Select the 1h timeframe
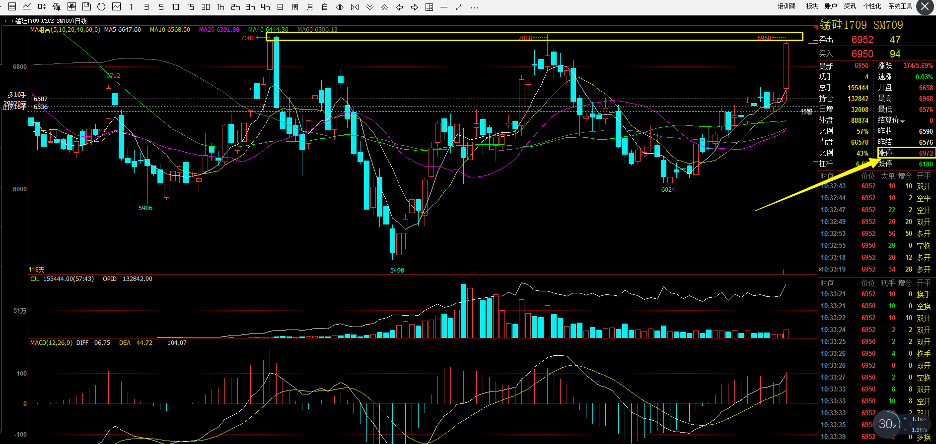 point(220,7)
